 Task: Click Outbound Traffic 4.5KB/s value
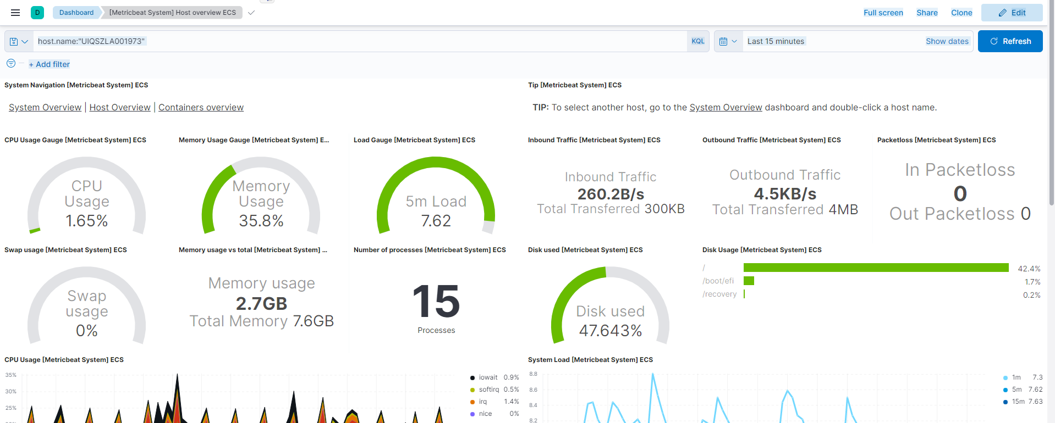coord(785,194)
